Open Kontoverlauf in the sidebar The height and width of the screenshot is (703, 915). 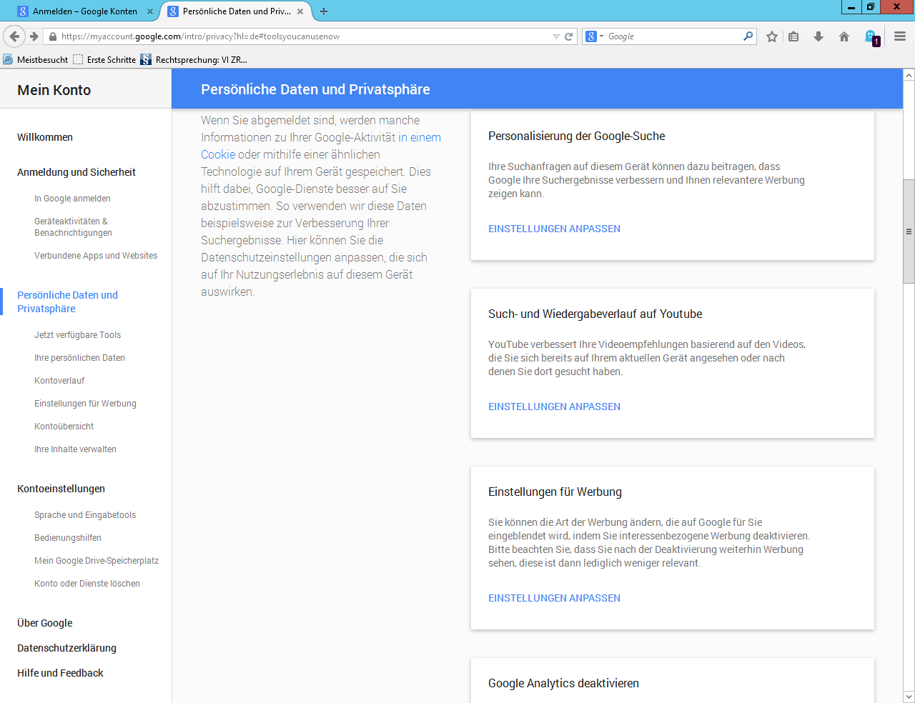(59, 381)
